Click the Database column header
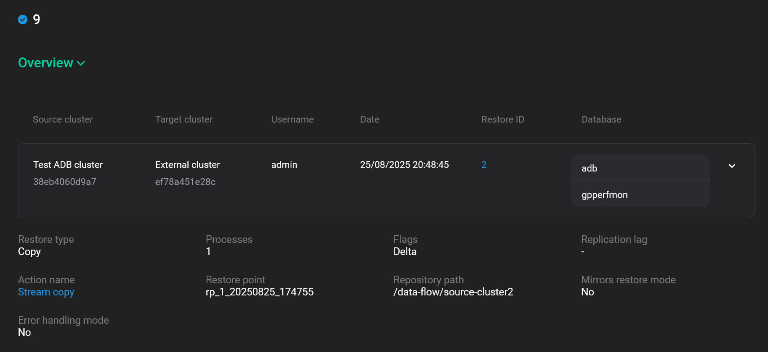768x352 pixels. click(x=601, y=119)
